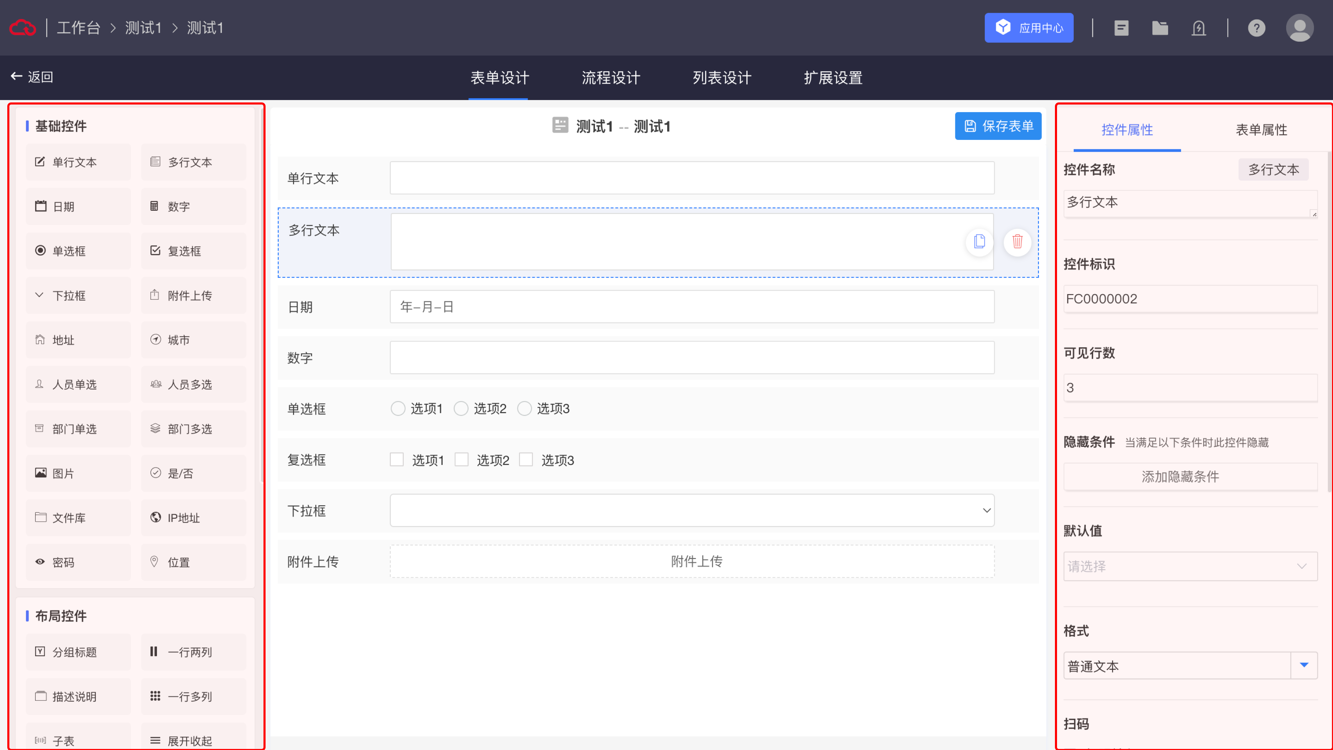Focus the 可见行数 field with value 3
This screenshot has height=750, width=1333.
tap(1190, 388)
